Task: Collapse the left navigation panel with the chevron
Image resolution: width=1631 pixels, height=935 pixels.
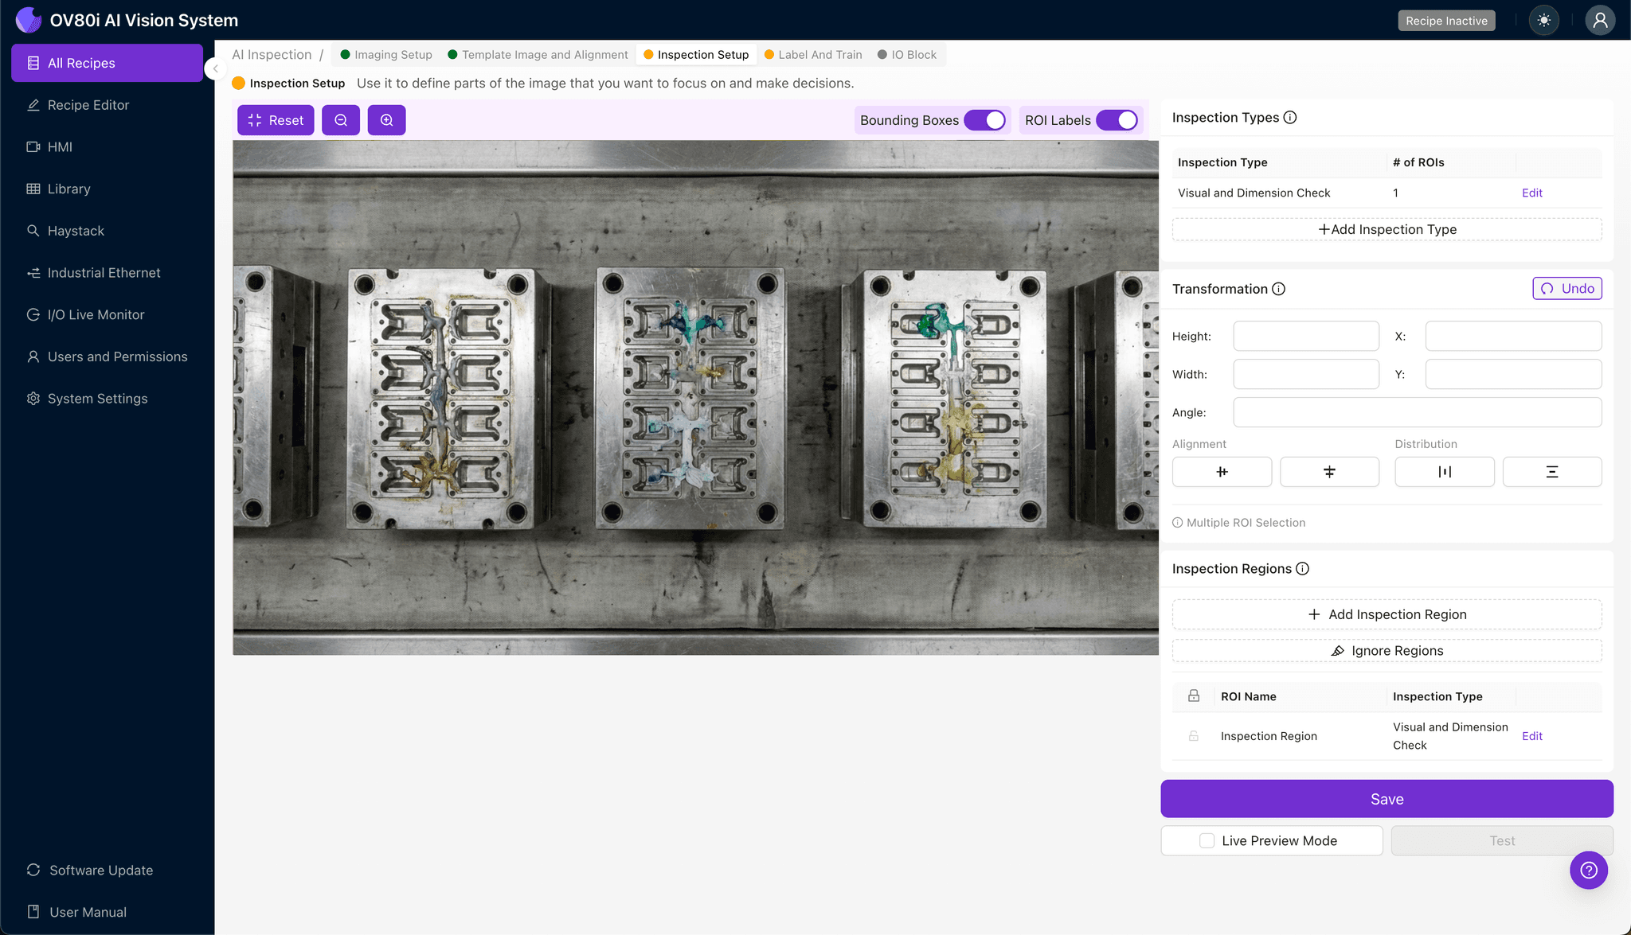Action: [215, 68]
